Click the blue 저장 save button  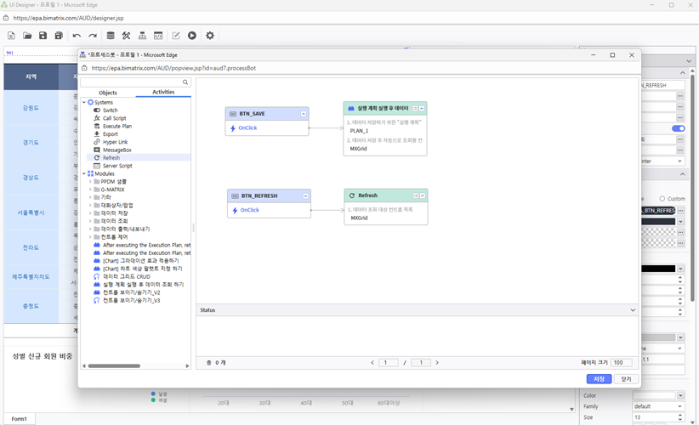599,379
